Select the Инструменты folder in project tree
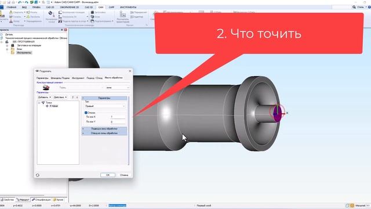The width and height of the screenshot is (371, 209). tap(24, 53)
